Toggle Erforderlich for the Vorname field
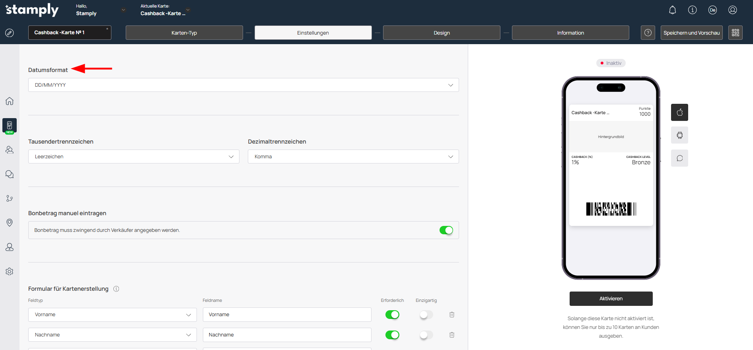This screenshot has height=350, width=753. click(x=392, y=315)
